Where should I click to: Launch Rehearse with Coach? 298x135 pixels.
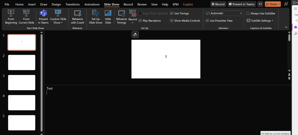coord(77,17)
